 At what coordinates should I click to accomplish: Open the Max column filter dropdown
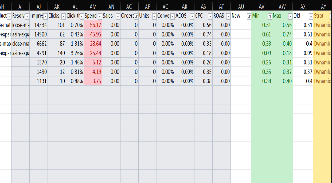(x=290, y=16)
